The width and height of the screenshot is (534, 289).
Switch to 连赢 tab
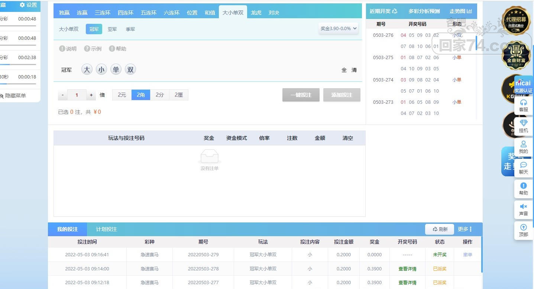coord(82,13)
